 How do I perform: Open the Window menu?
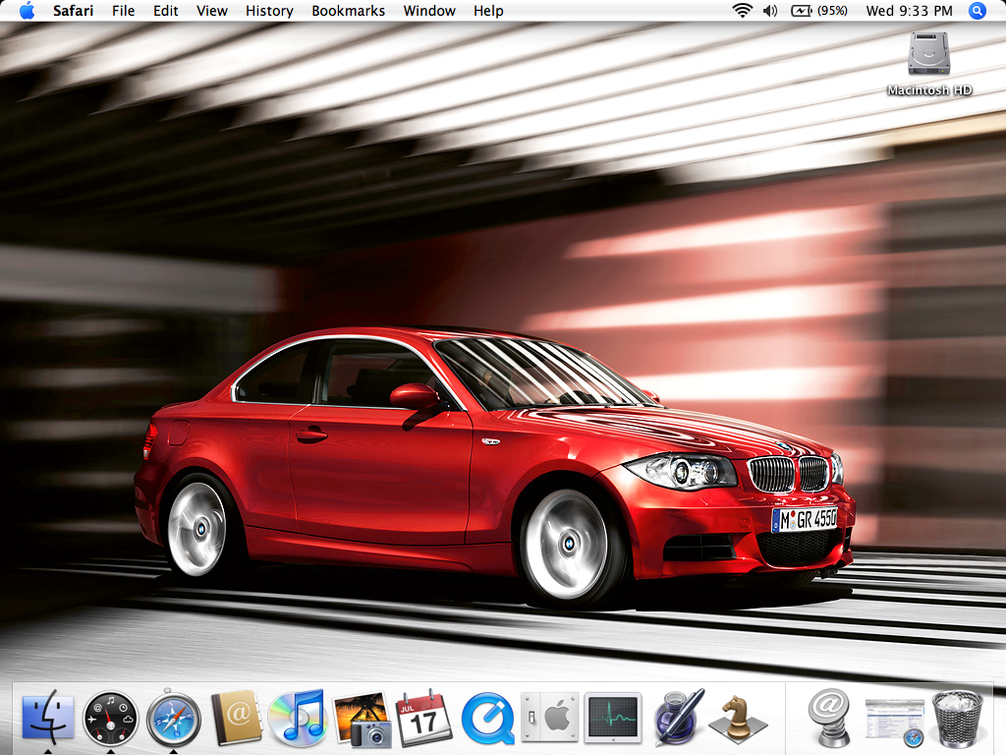point(429,10)
